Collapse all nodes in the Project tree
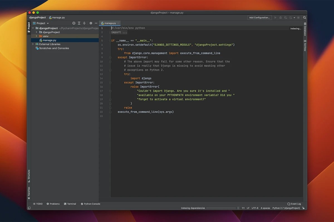This screenshot has height=222, width=334. tap(84, 23)
